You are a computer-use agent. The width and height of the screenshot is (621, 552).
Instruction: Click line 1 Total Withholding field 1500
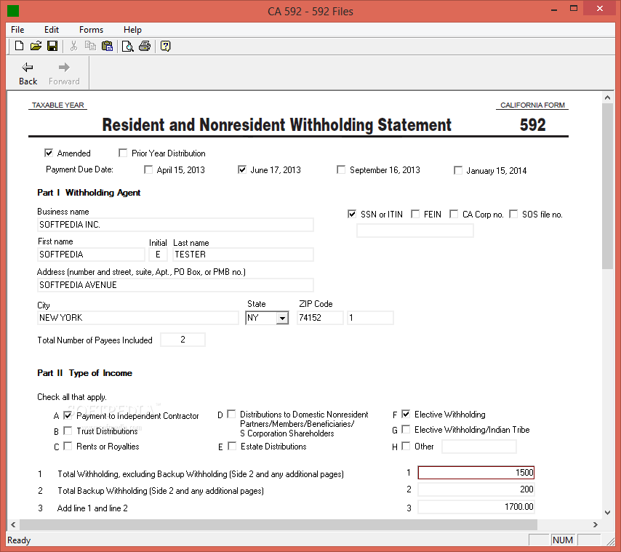476,473
